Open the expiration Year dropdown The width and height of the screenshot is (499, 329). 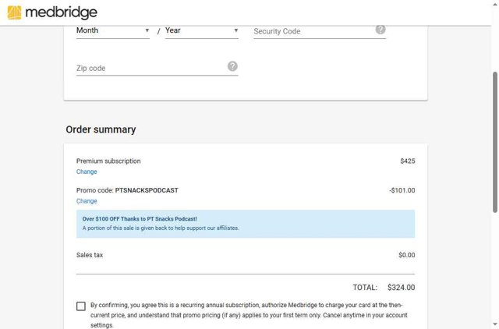click(201, 31)
